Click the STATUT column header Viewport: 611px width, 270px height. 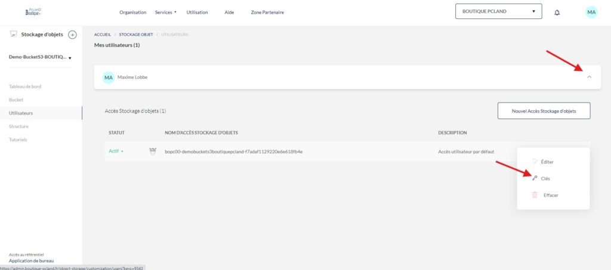coord(116,133)
